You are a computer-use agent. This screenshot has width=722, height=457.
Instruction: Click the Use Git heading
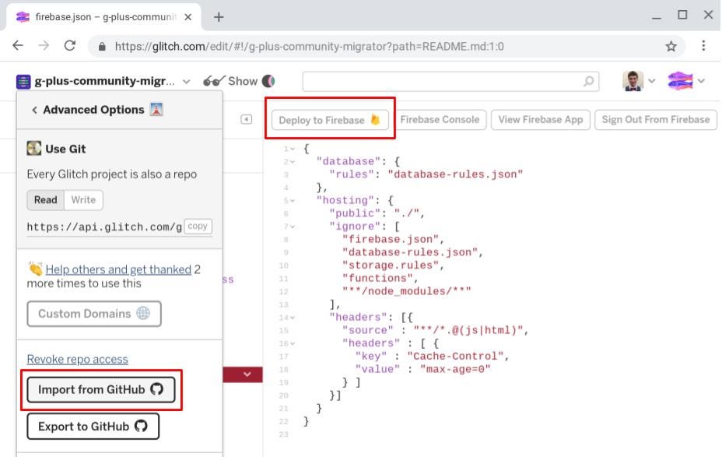[65, 149]
